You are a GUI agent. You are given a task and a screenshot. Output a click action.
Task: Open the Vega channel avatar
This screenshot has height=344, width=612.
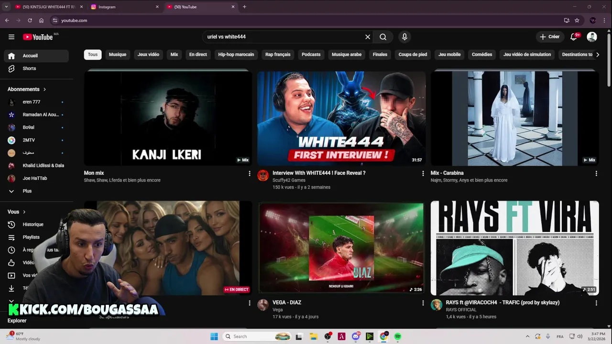coord(263,305)
